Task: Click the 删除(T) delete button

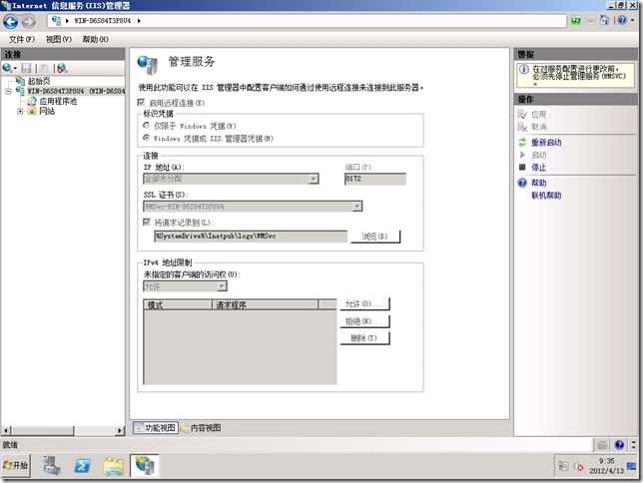Action: pos(364,338)
